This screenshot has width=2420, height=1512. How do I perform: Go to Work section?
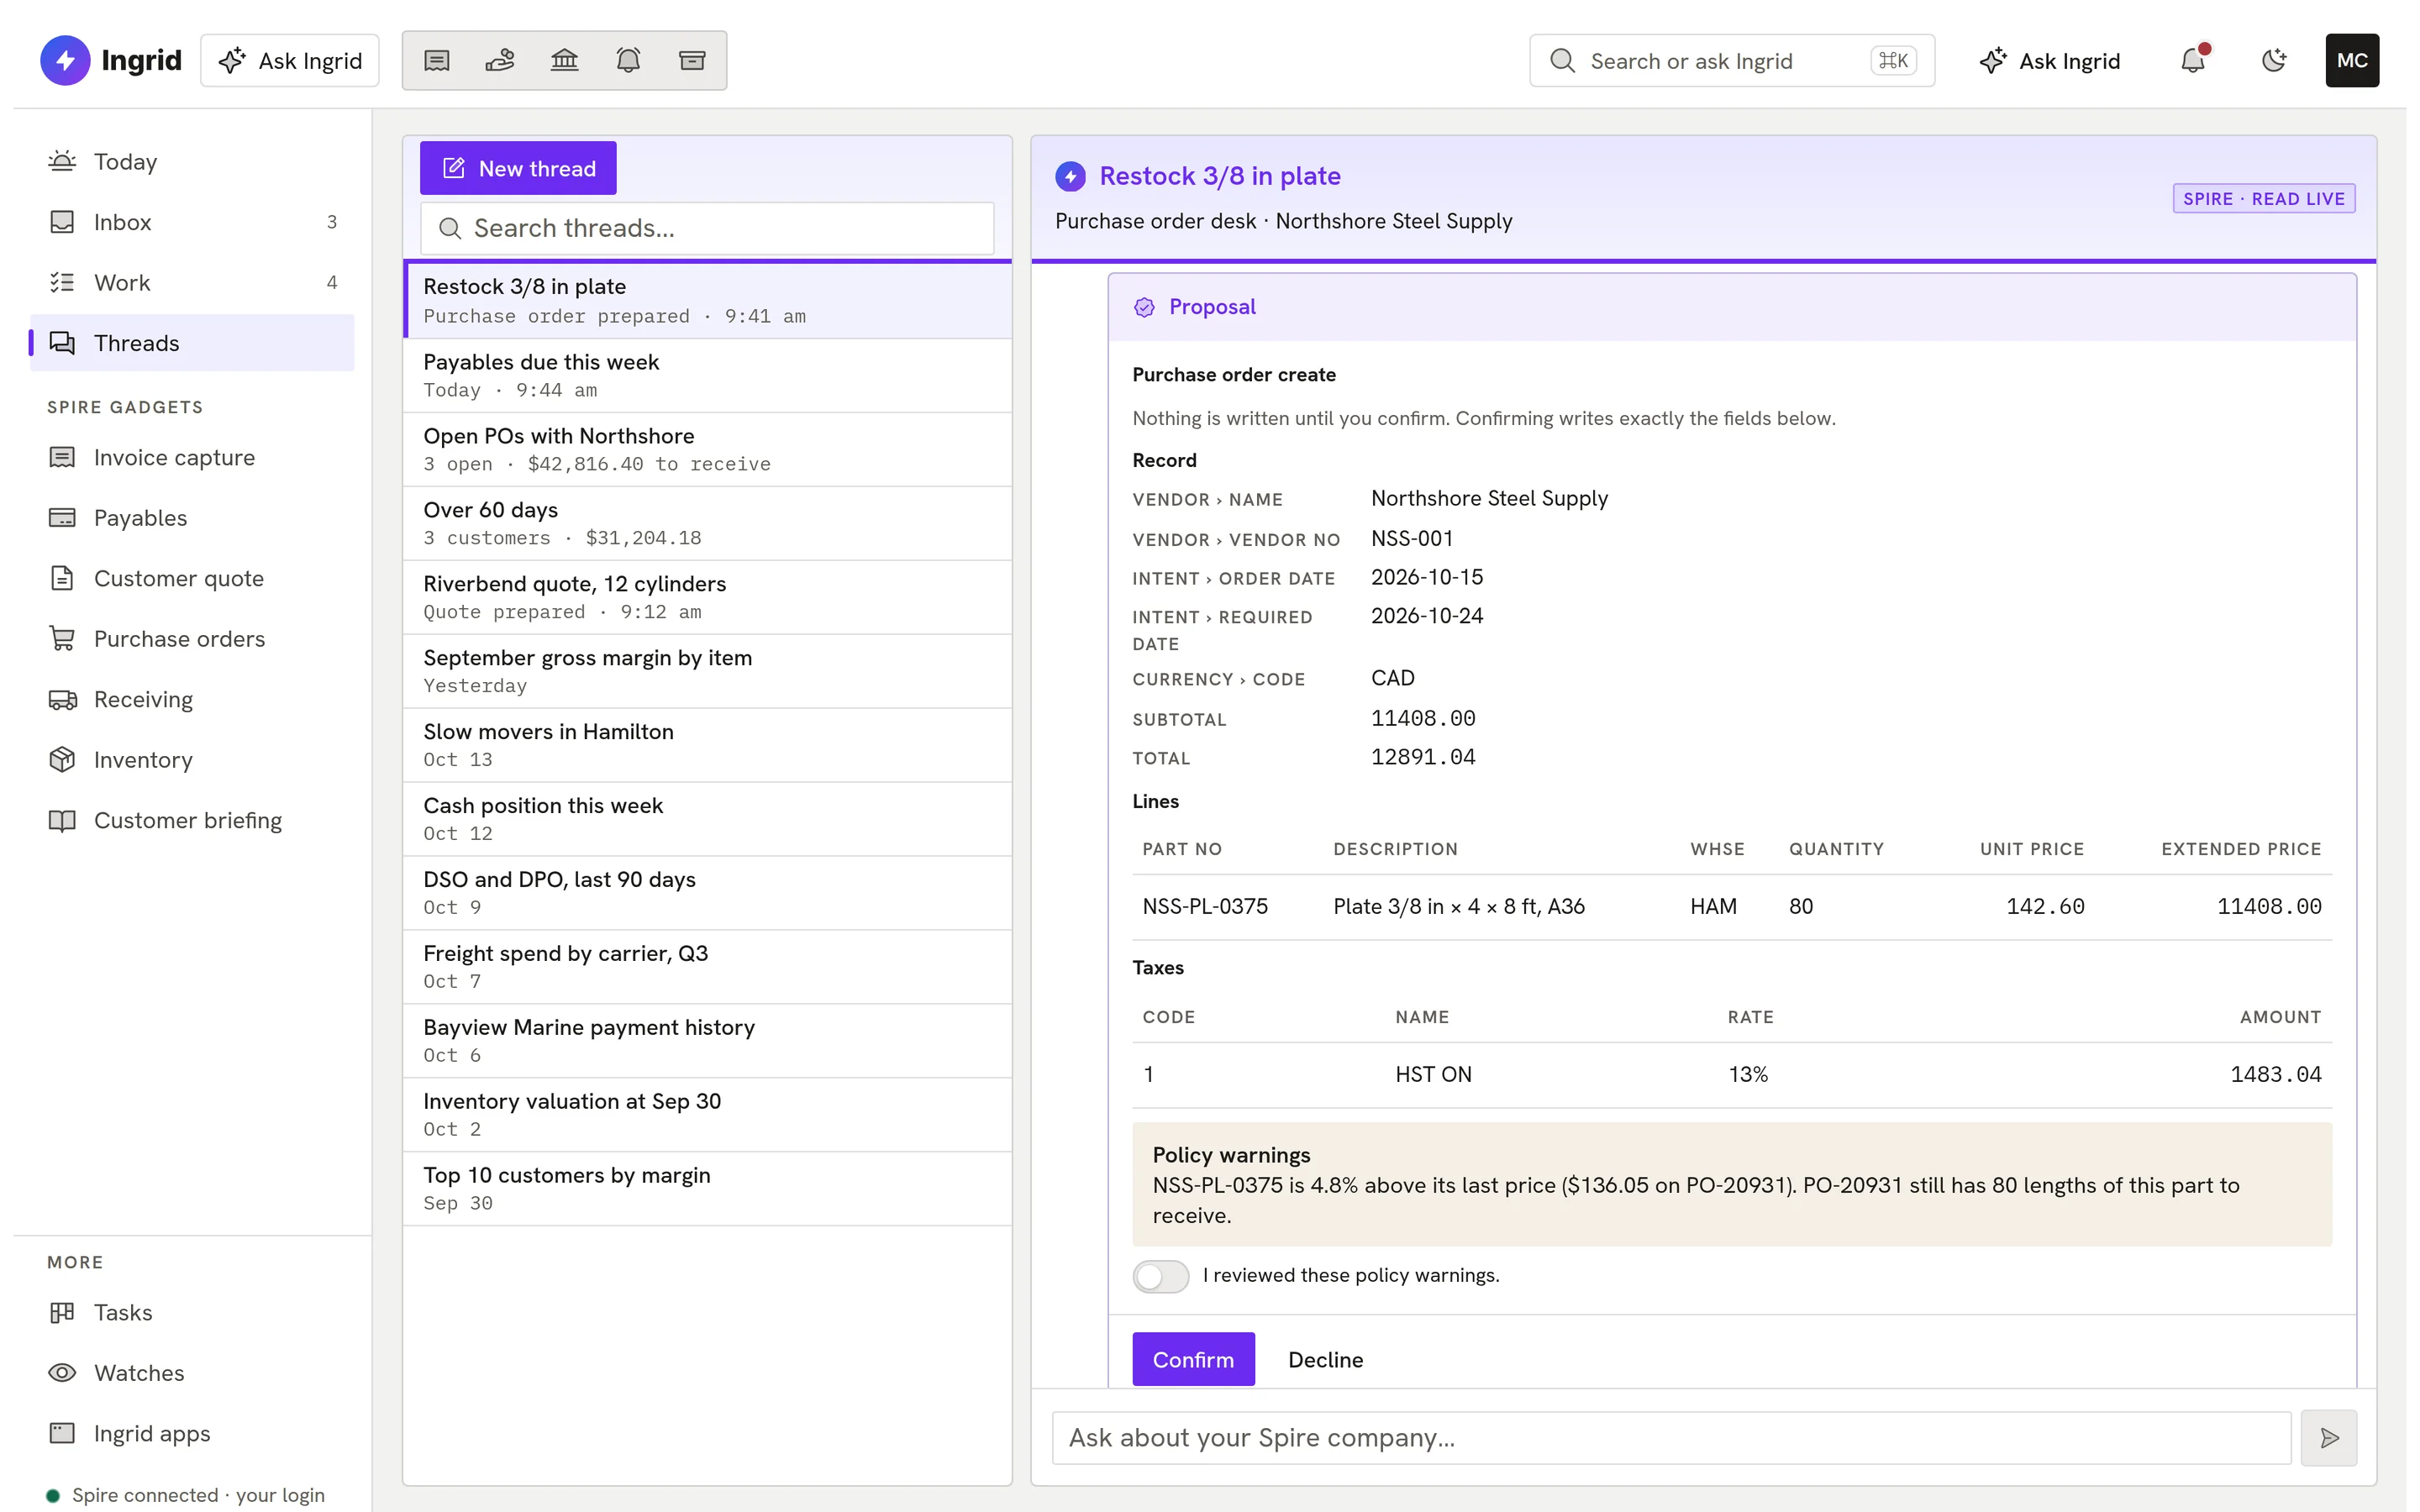pyautogui.click(x=192, y=283)
